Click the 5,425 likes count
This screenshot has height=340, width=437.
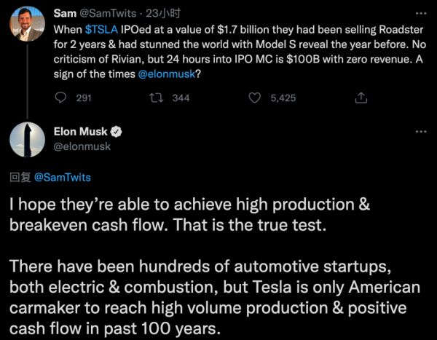pyautogui.click(x=283, y=98)
